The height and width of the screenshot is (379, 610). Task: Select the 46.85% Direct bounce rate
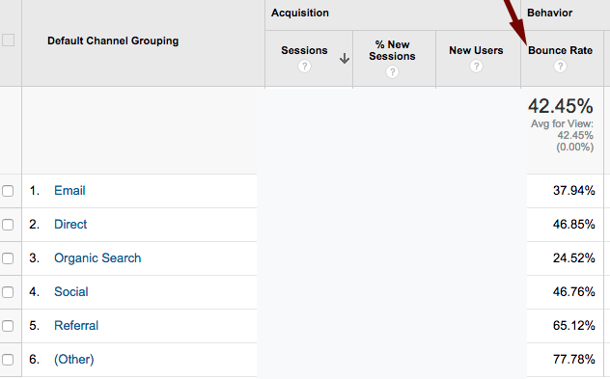tap(574, 225)
